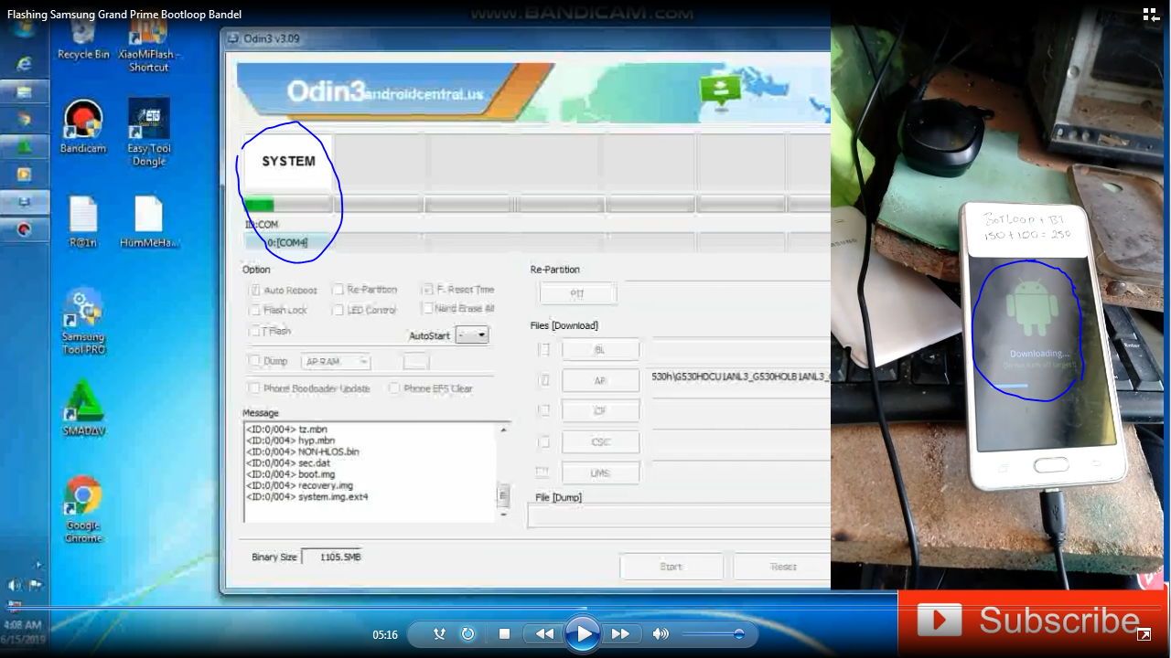The image size is (1171, 658).
Task: Click the taskbar clock showing 4:08 AM
Action: click(22, 631)
